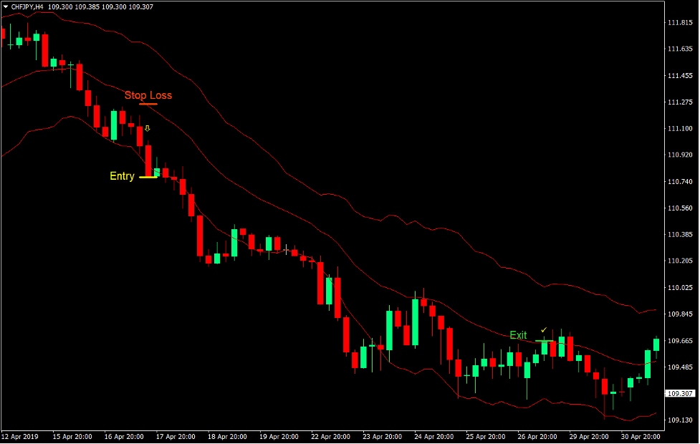Collapse the chart header triangle

click(6, 6)
